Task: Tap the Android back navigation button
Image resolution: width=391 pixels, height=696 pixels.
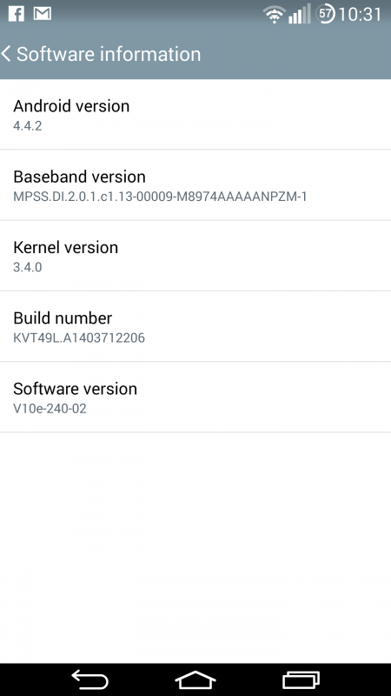Action: (90, 679)
